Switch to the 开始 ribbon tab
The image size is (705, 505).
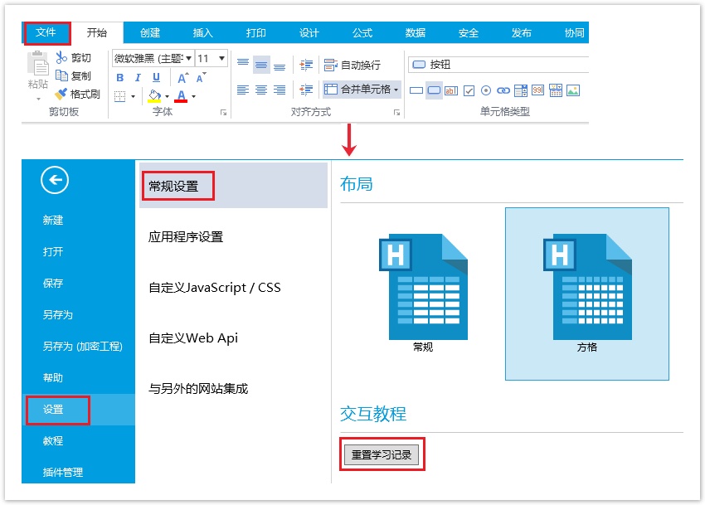[x=97, y=32]
